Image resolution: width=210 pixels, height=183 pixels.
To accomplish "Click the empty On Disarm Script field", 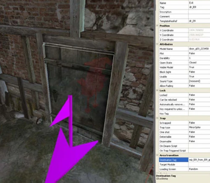I will (x=199, y=146).
